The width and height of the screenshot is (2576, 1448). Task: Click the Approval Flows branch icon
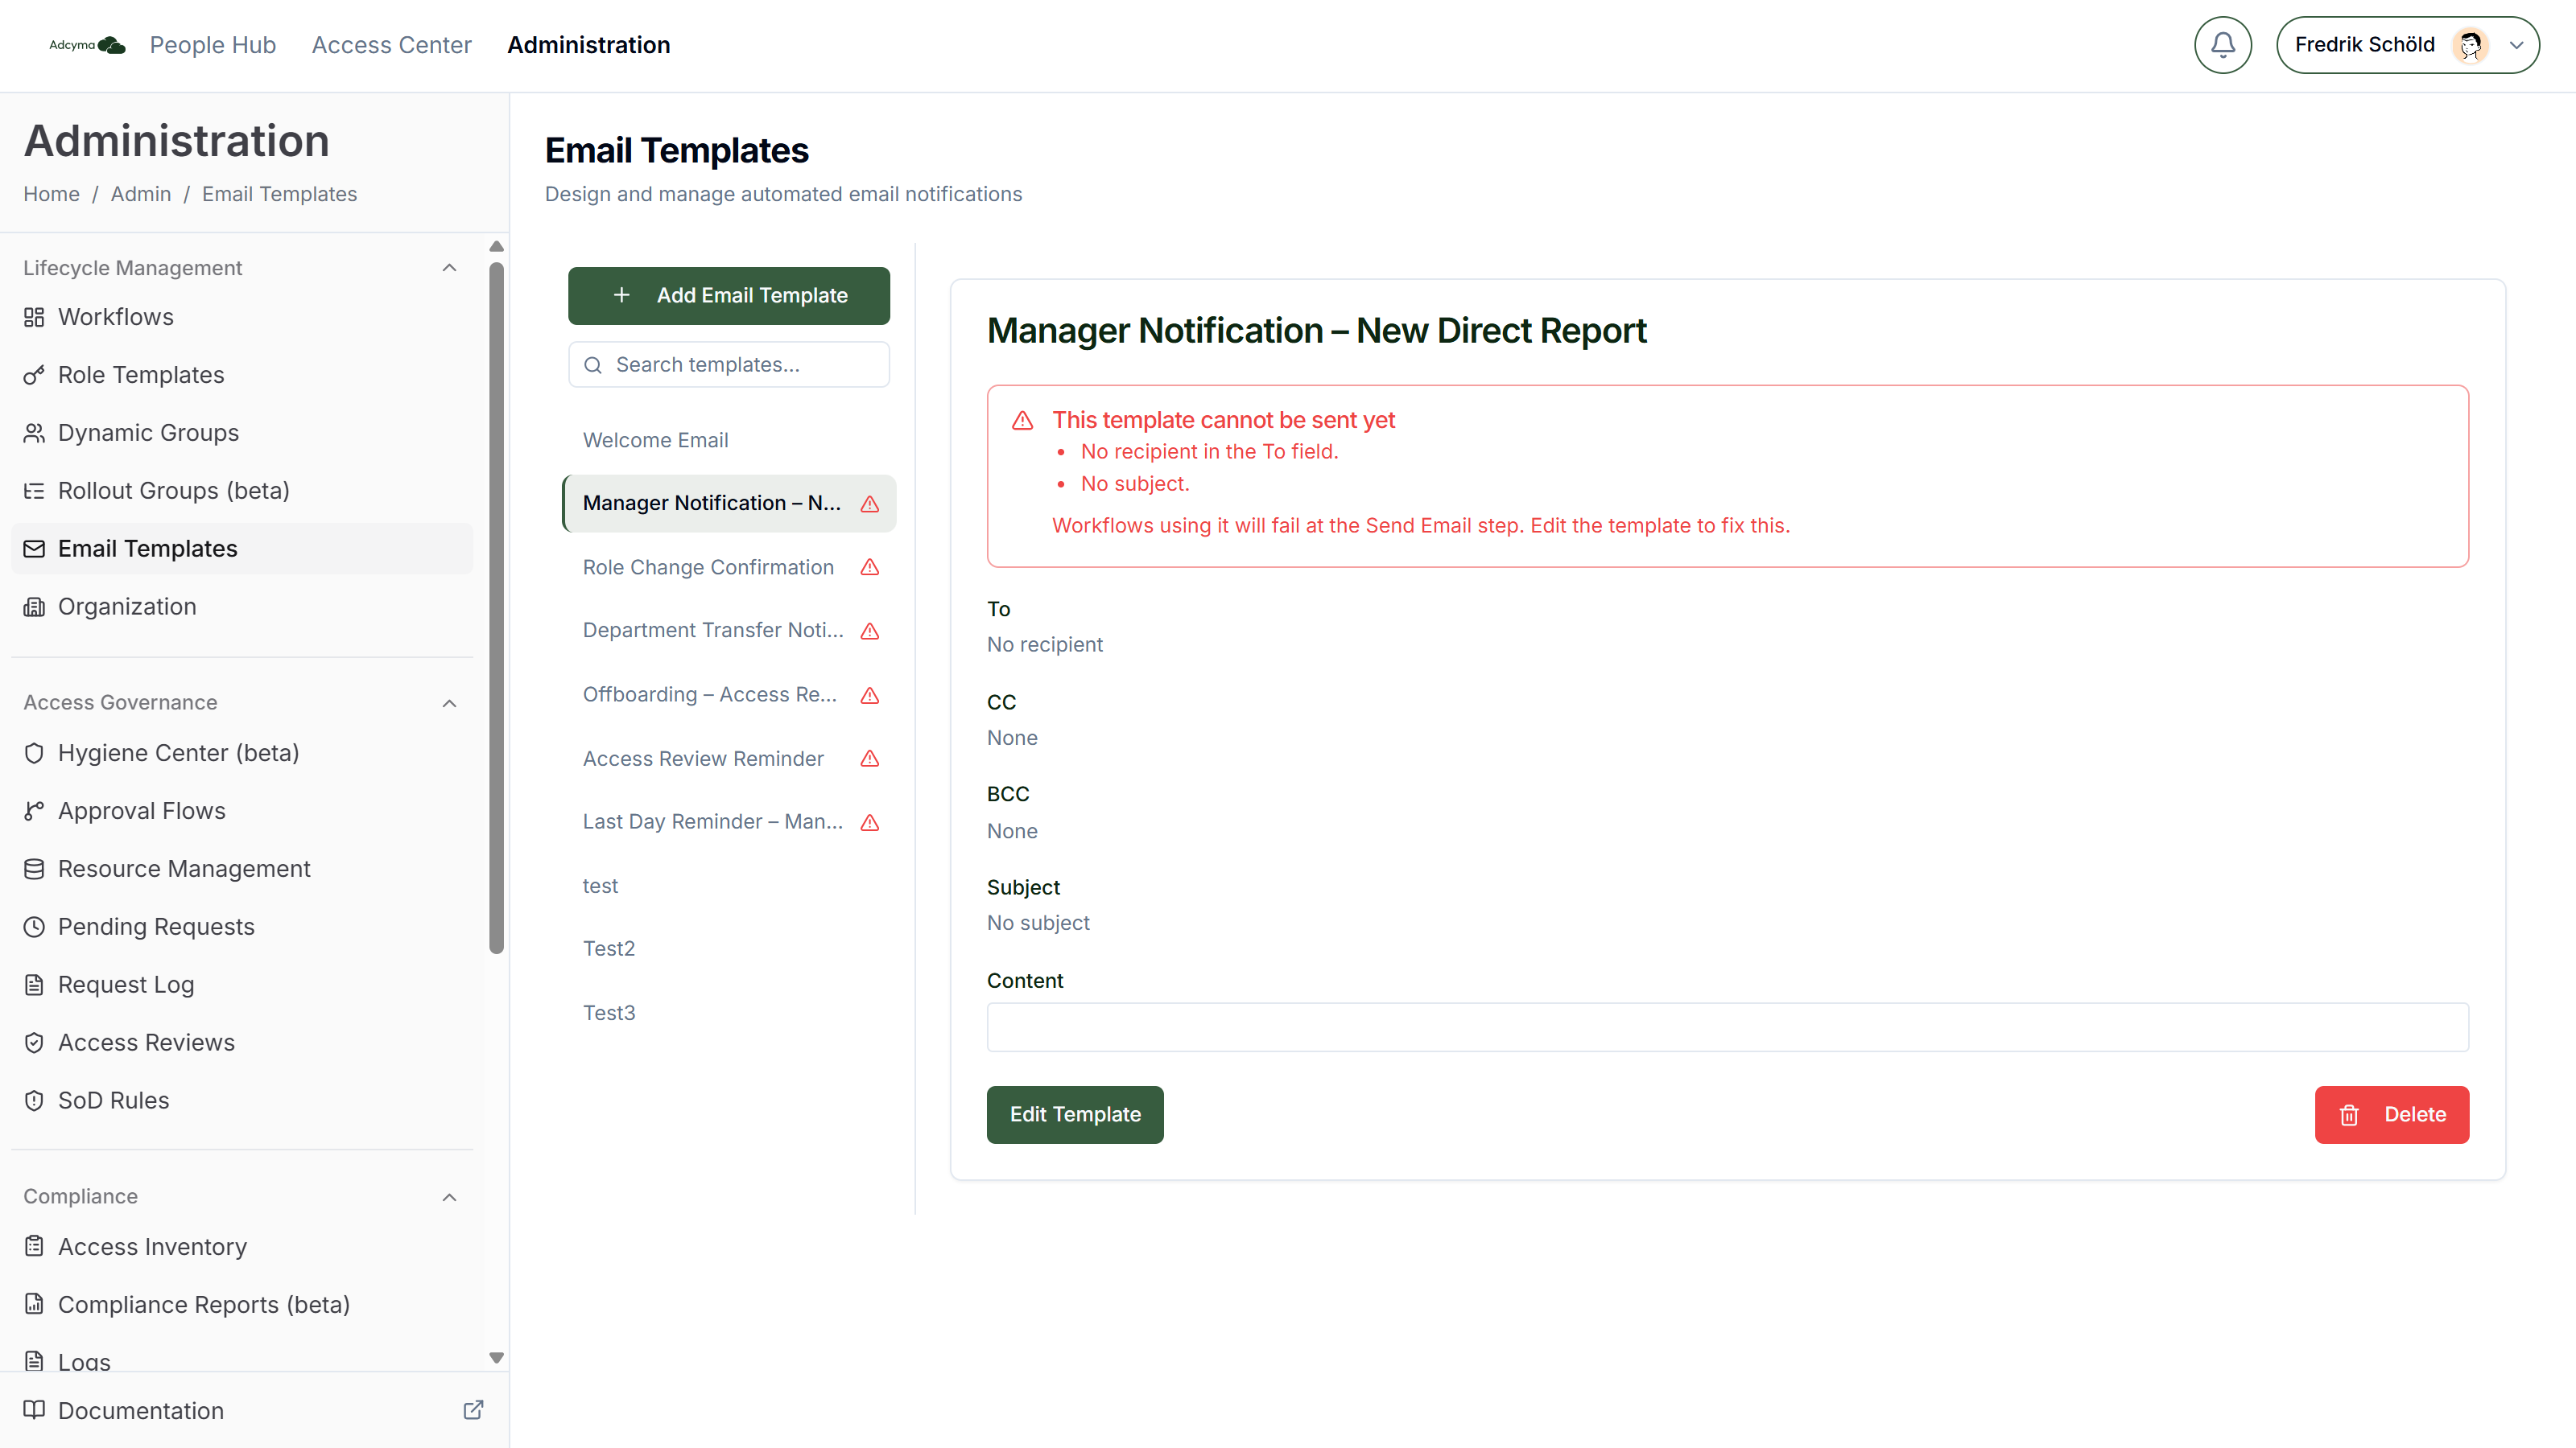click(x=34, y=810)
